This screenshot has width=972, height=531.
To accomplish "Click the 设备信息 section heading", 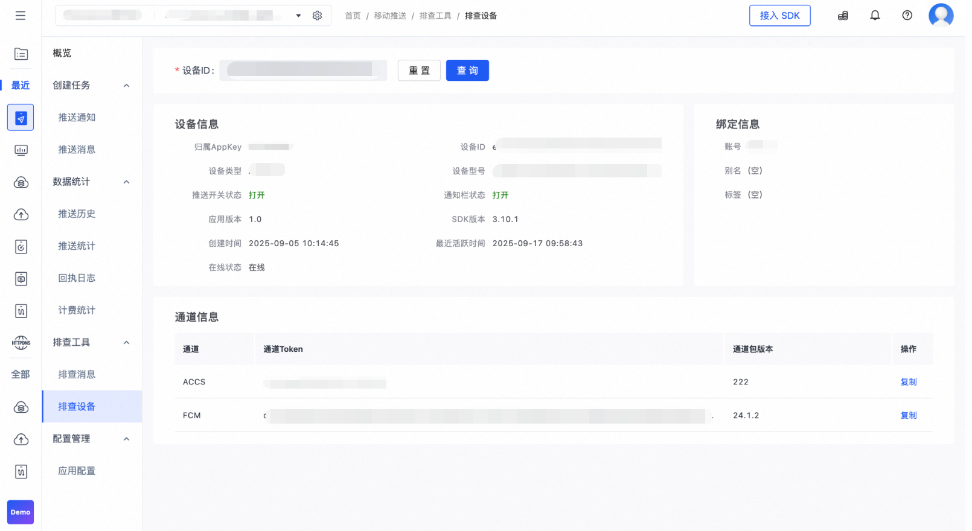I will pos(197,124).
